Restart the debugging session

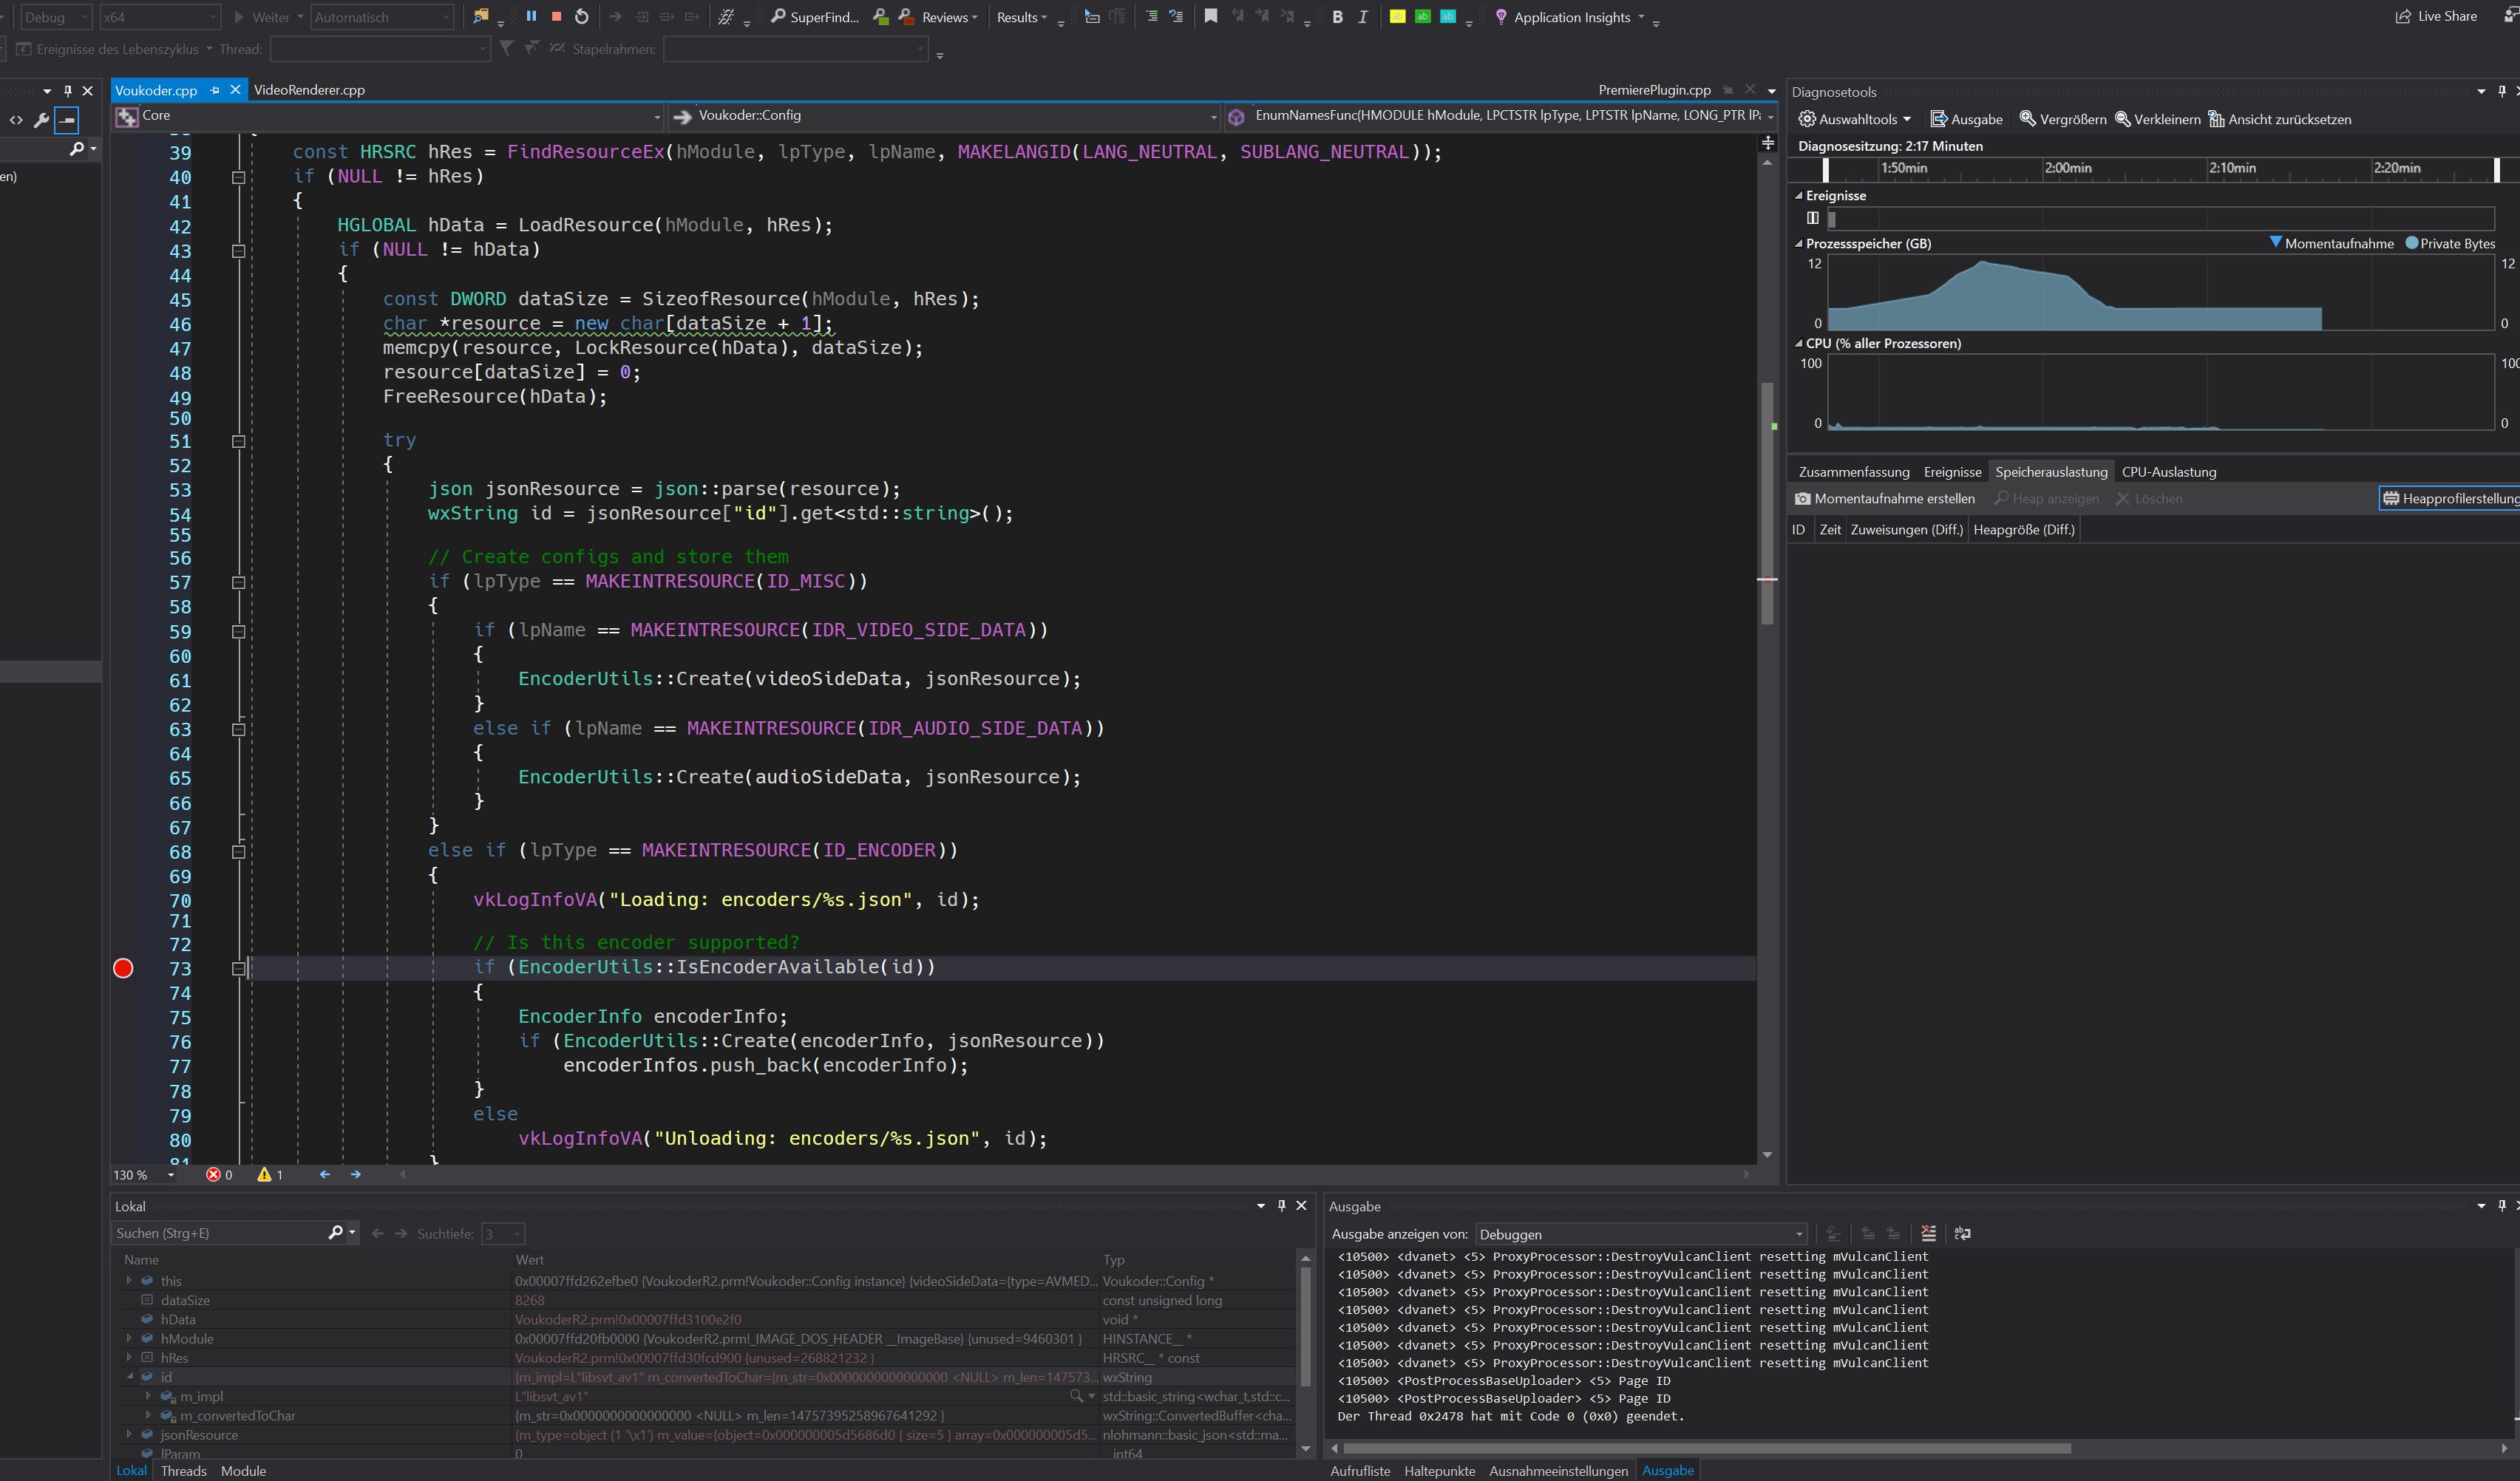(582, 16)
